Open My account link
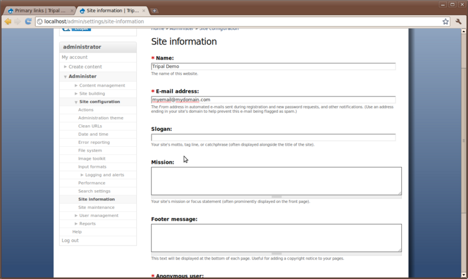The image size is (468, 279). tap(75, 57)
